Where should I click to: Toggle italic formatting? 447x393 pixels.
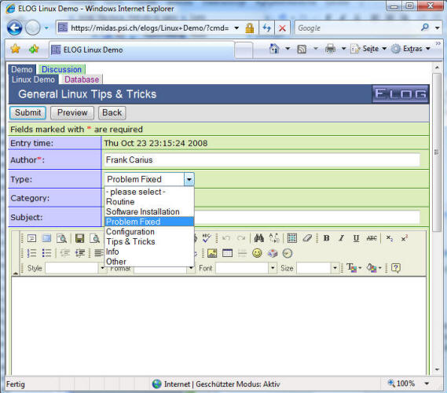[x=341, y=238]
